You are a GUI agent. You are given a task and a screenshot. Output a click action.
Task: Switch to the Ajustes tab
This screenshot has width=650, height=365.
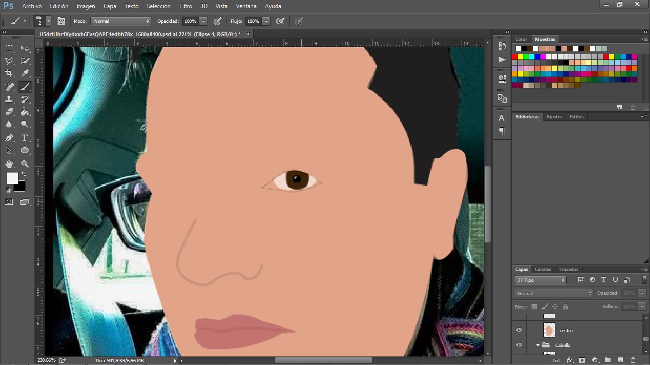[554, 116]
